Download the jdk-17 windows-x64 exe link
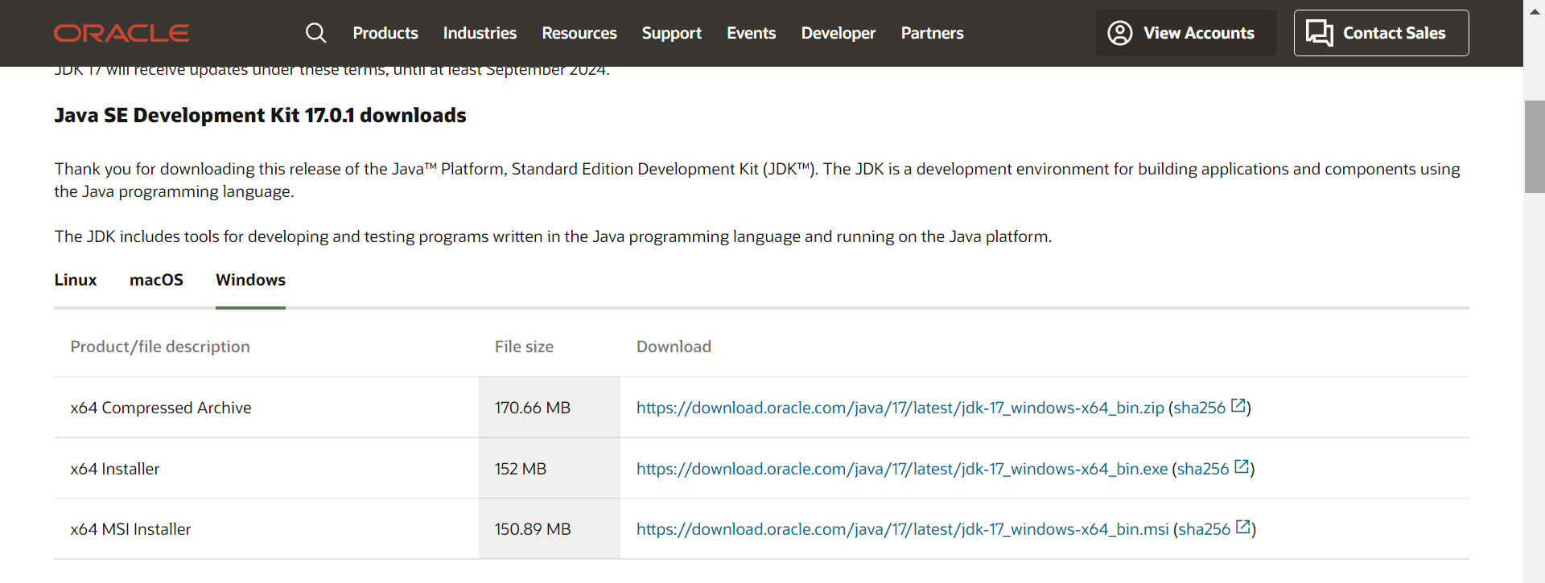This screenshot has width=1545, height=583. click(902, 469)
